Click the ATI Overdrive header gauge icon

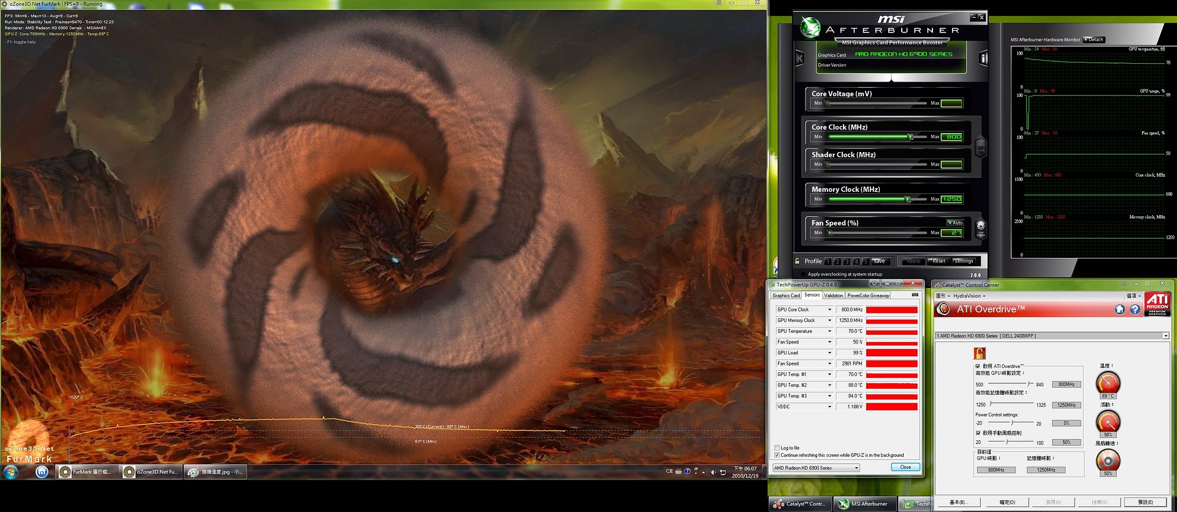click(x=943, y=309)
